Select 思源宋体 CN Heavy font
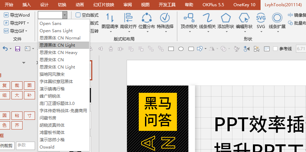This screenshot has width=306, height=152. [x=64, y=52]
